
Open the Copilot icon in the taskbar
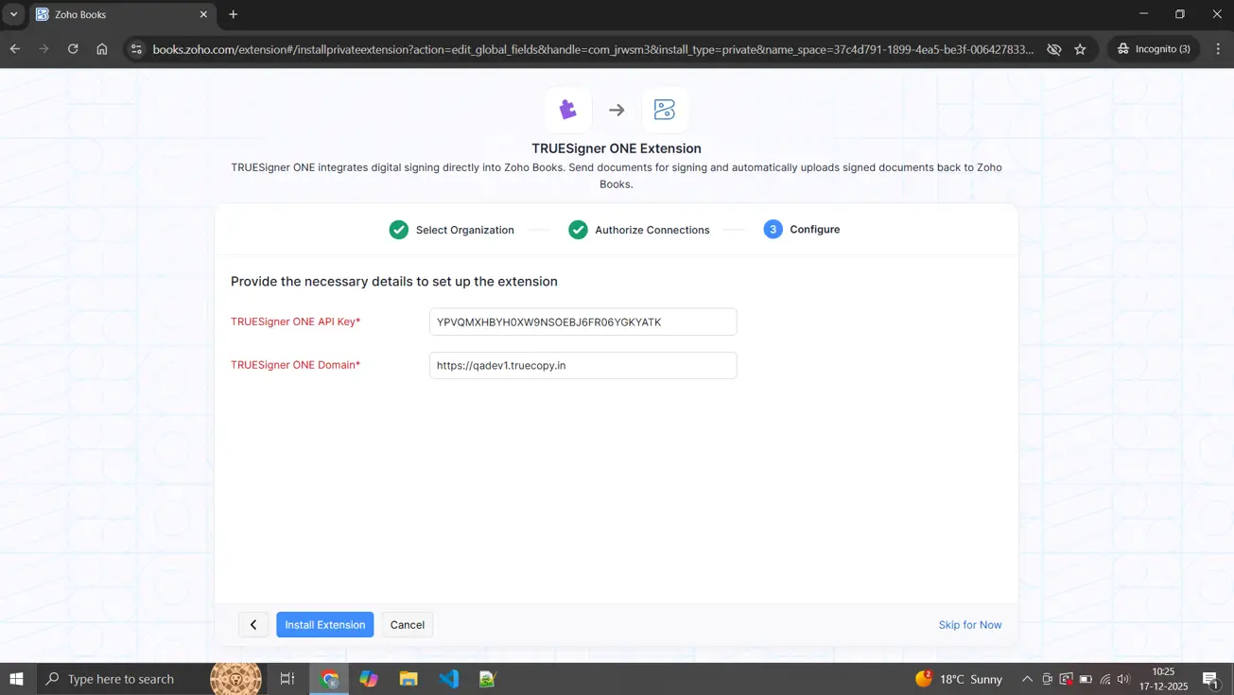coord(369,679)
